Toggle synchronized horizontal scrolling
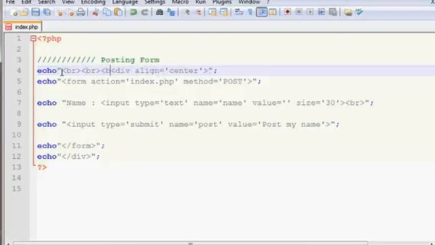 [224, 12]
